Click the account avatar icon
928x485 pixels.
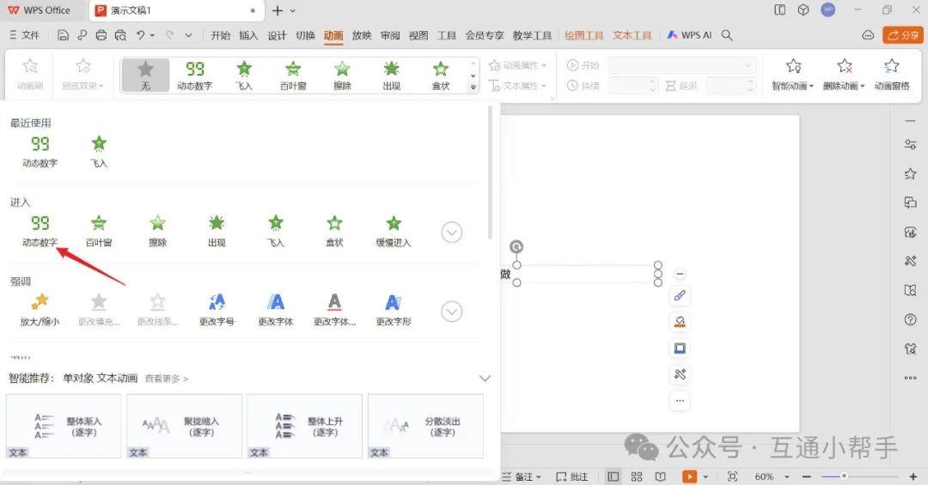pos(828,10)
